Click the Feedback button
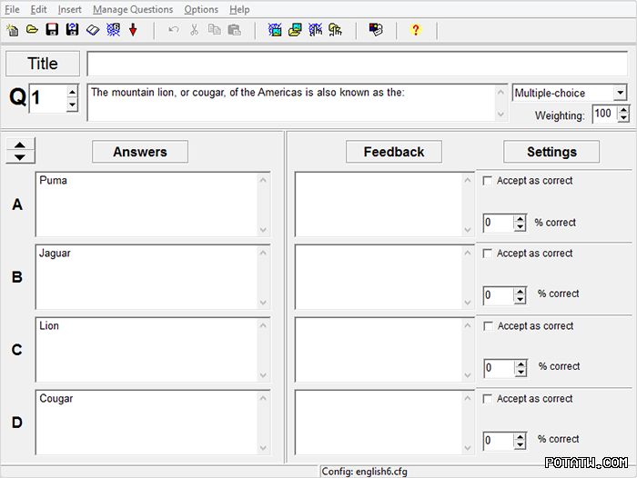The image size is (637, 478). (x=393, y=152)
